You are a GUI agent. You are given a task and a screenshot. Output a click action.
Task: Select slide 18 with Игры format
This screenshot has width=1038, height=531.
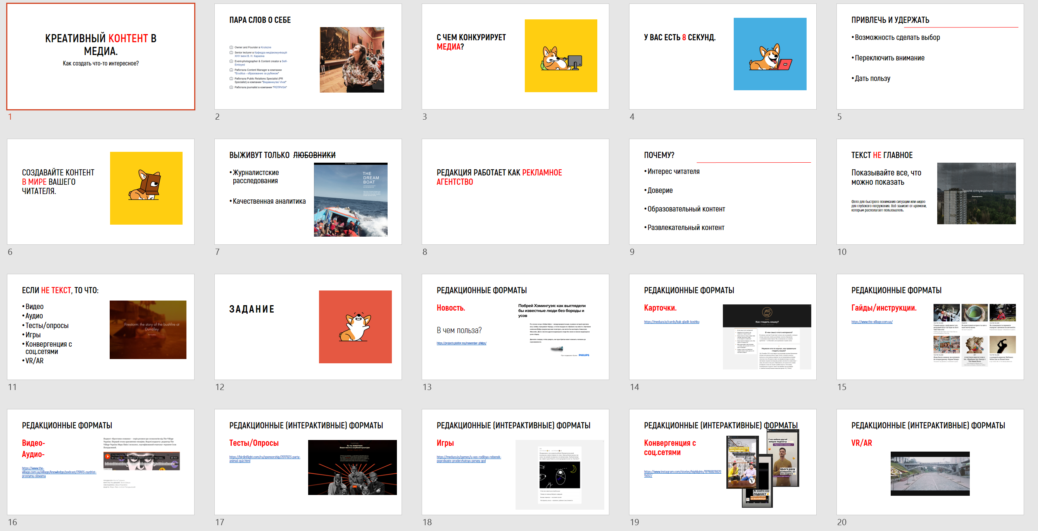coord(516,462)
